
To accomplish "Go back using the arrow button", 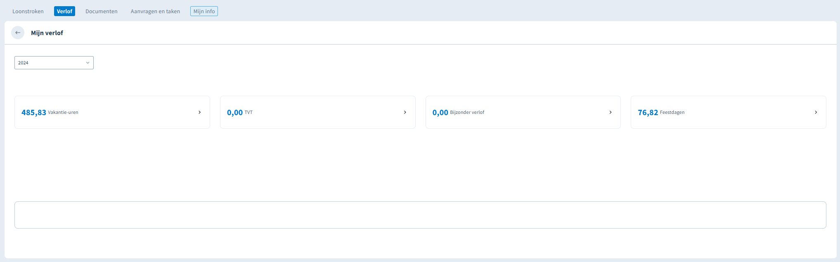I will click(x=18, y=33).
